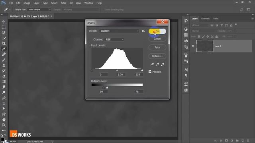
Task: Select the Move tool
Action: pos(4,22)
